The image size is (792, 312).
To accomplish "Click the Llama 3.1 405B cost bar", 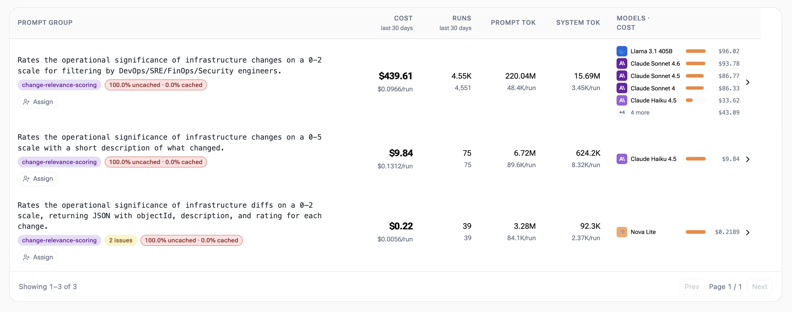I will 696,51.
